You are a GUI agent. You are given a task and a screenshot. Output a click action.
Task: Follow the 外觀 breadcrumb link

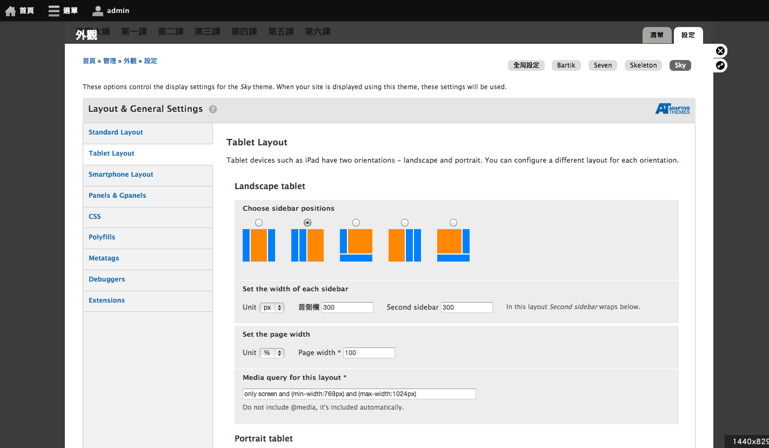pyautogui.click(x=130, y=61)
